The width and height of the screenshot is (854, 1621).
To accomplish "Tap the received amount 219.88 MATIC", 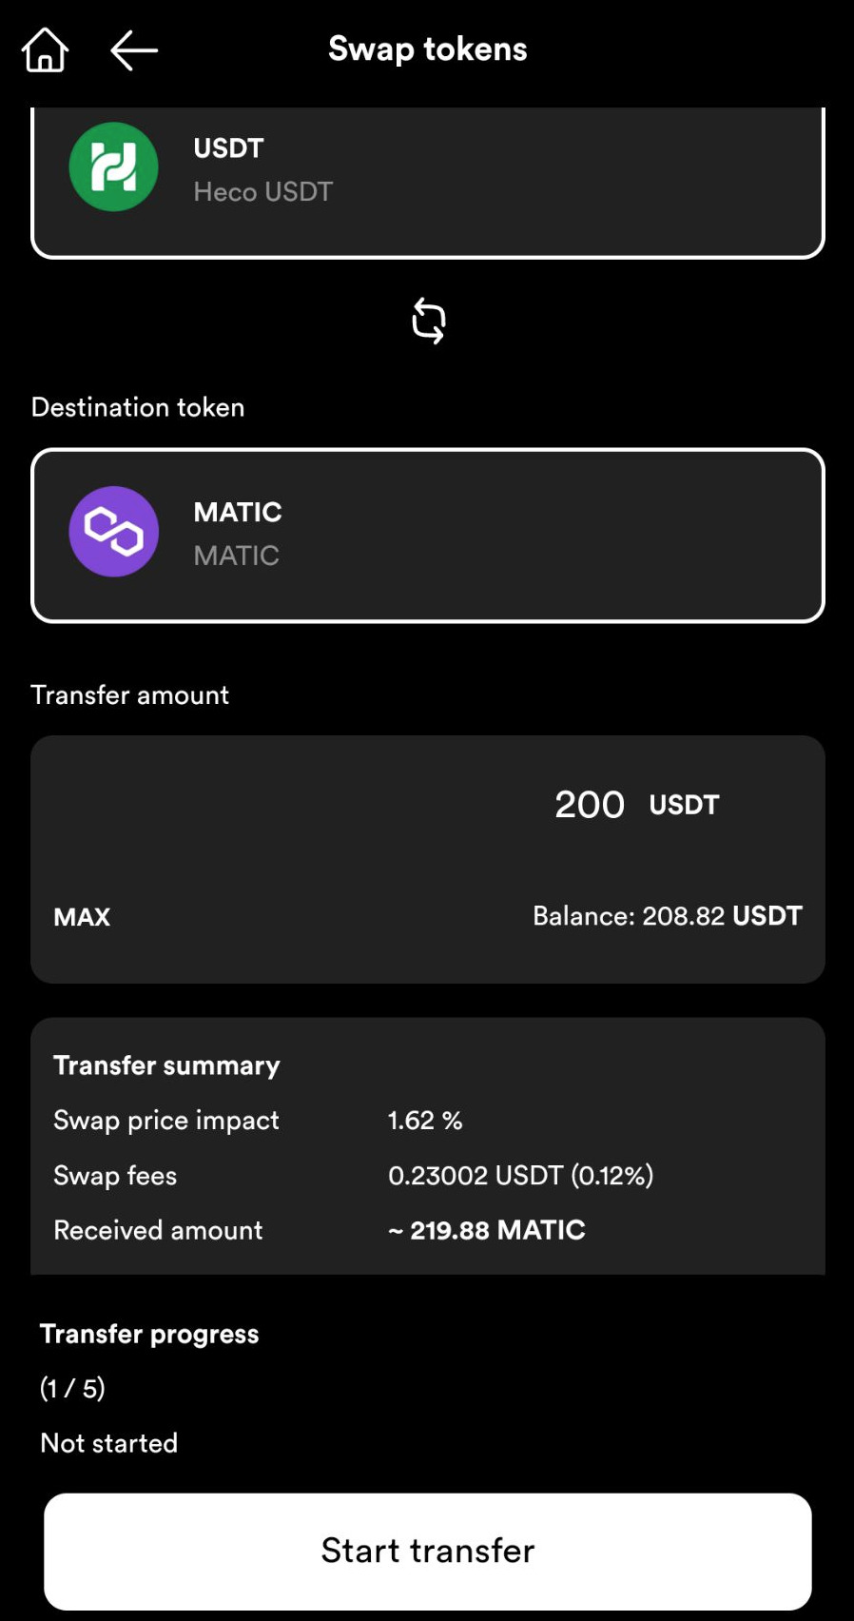I will tap(487, 1230).
